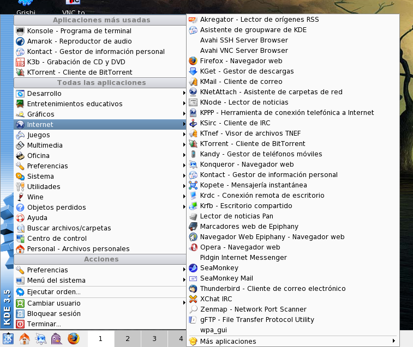Click the Pidgin purple bird panel icon
The image size is (413, 347).
57,339
